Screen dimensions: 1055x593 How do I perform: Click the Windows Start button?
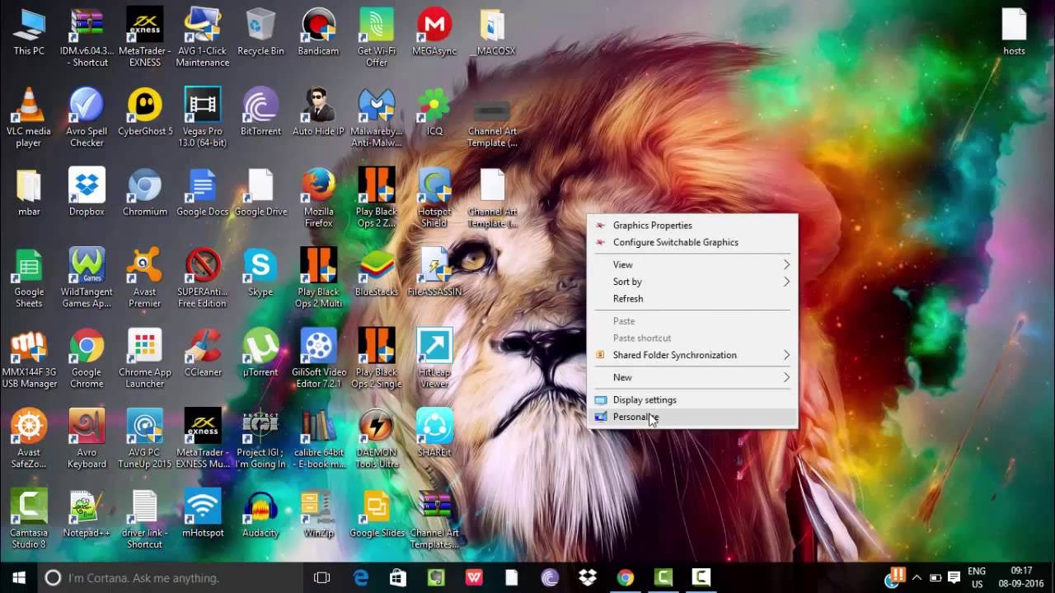19,578
